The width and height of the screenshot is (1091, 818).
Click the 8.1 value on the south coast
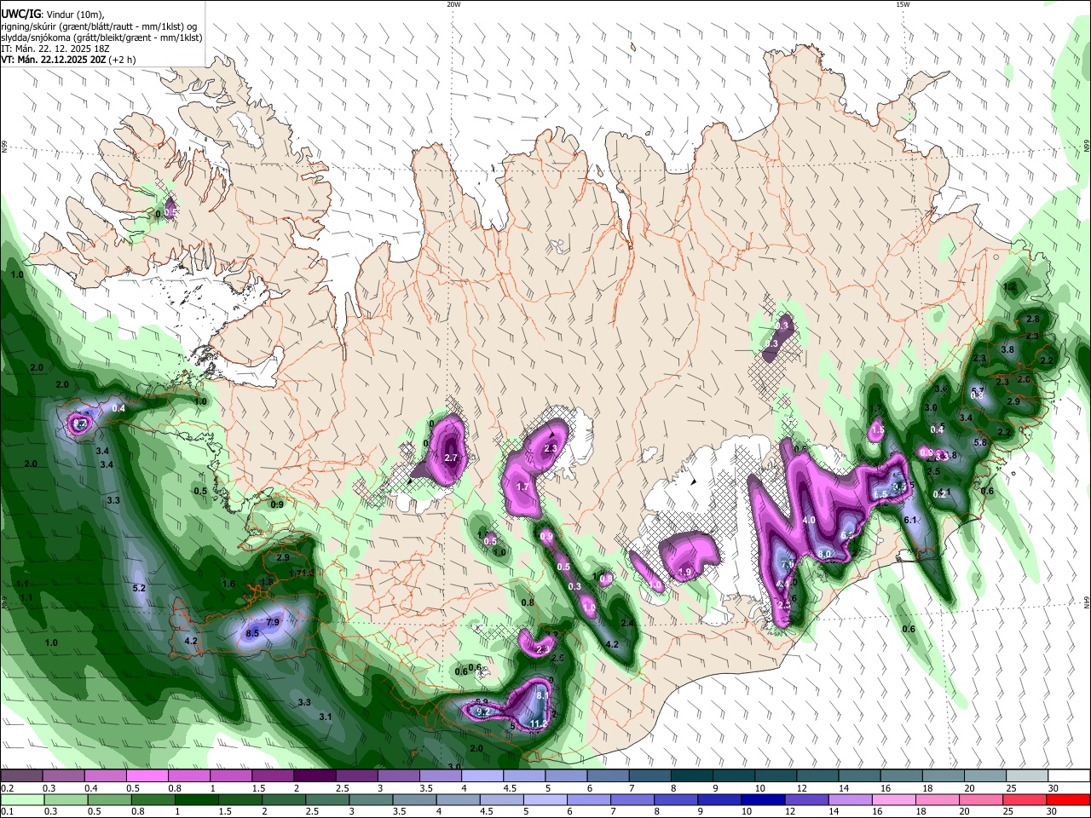(x=541, y=695)
